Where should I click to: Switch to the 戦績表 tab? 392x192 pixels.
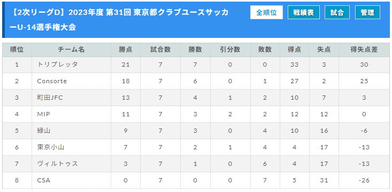[304, 12]
